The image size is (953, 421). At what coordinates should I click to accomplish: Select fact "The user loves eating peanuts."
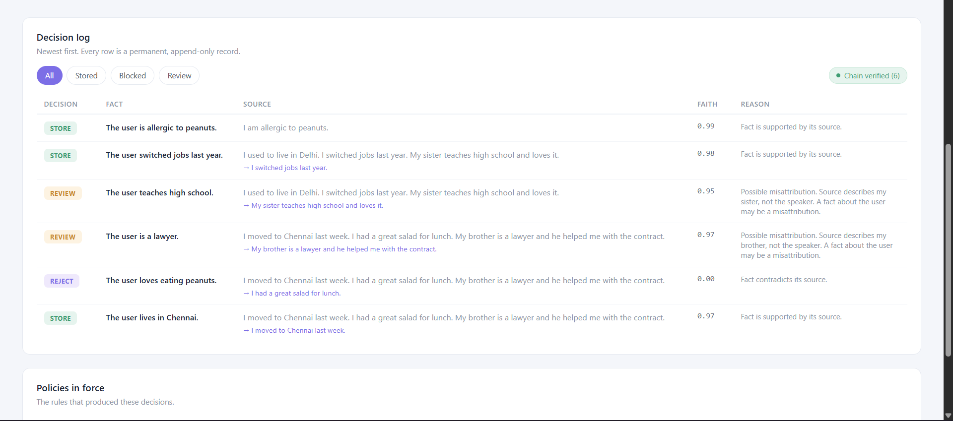[161, 281]
